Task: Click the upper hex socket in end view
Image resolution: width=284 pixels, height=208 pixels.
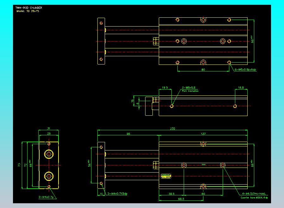Action: pyautogui.click(x=49, y=154)
